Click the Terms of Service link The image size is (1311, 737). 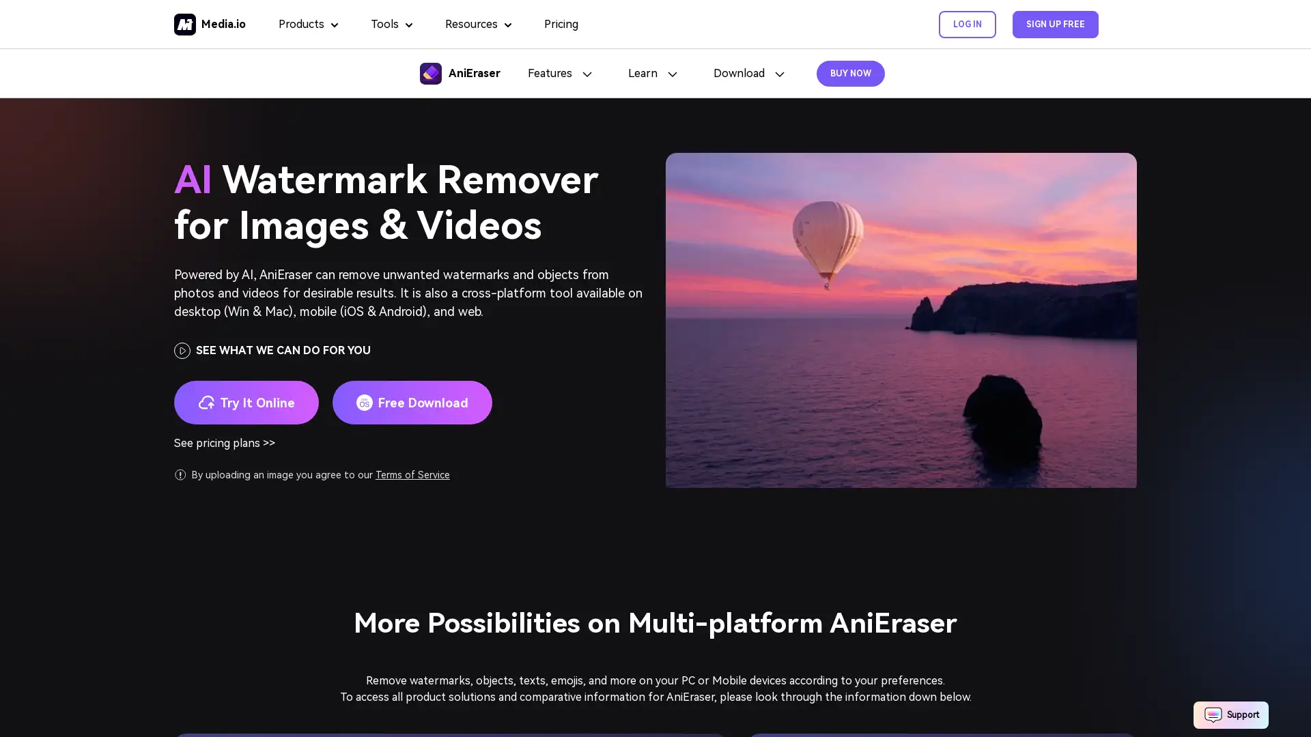pos(412,474)
